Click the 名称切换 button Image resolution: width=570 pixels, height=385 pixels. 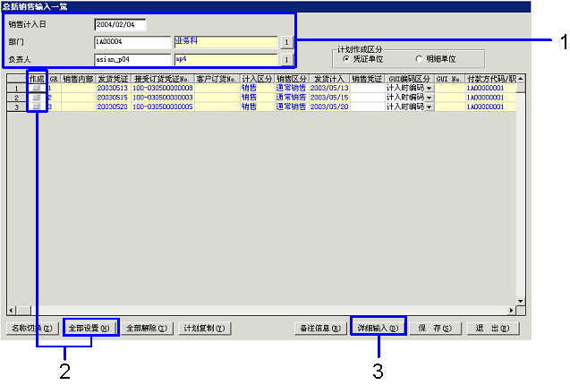[33, 329]
